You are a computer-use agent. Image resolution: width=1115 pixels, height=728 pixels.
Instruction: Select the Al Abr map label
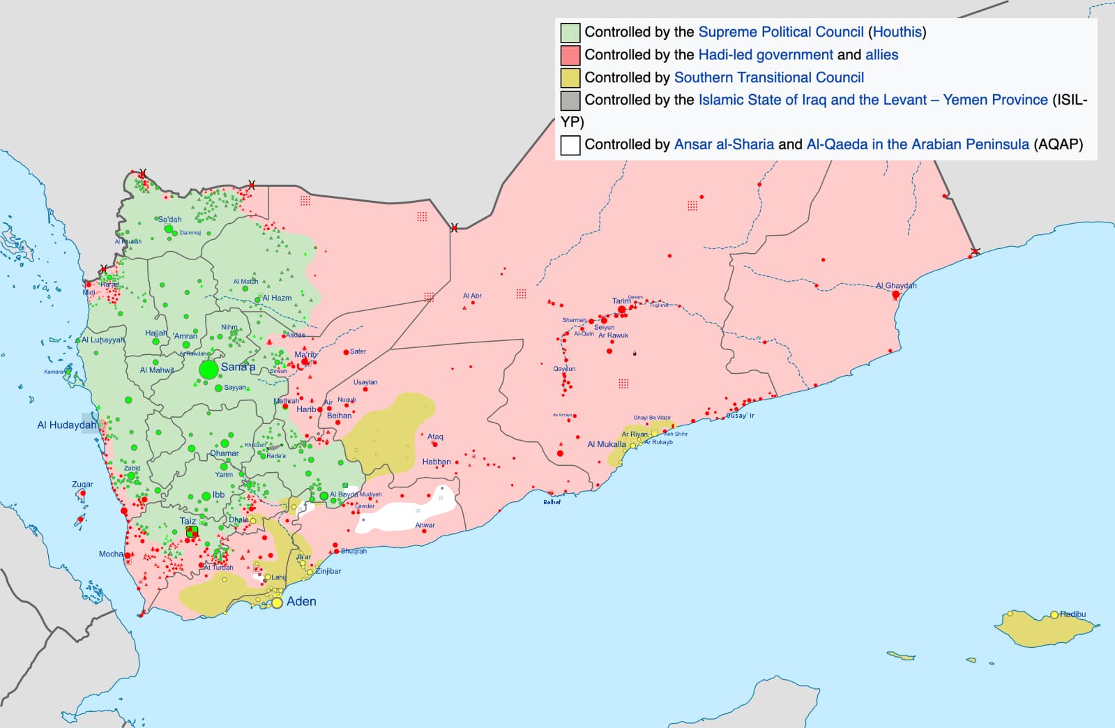(x=472, y=296)
